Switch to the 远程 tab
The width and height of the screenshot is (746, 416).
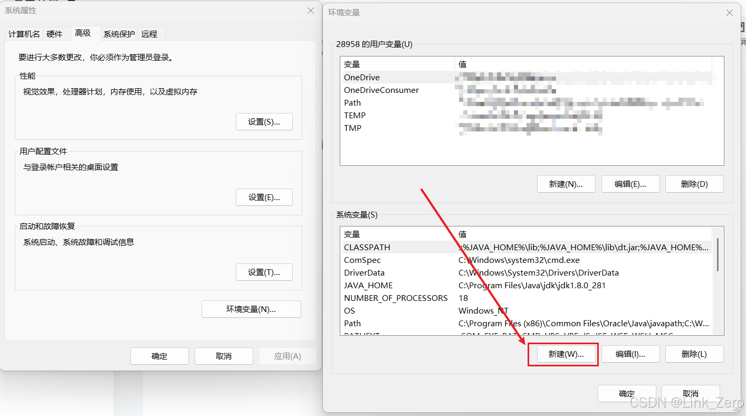[150, 33]
